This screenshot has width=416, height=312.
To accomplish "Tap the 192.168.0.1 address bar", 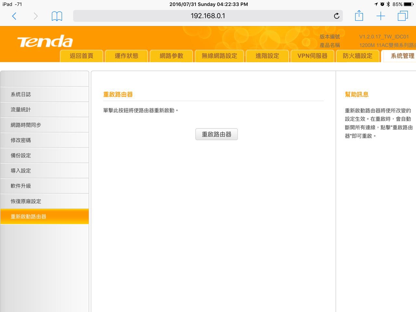I will point(207,16).
